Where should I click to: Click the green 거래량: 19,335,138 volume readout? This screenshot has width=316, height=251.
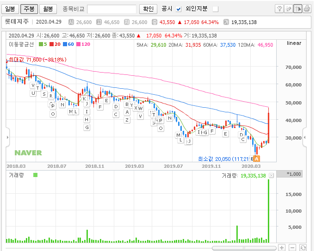(x=244, y=176)
